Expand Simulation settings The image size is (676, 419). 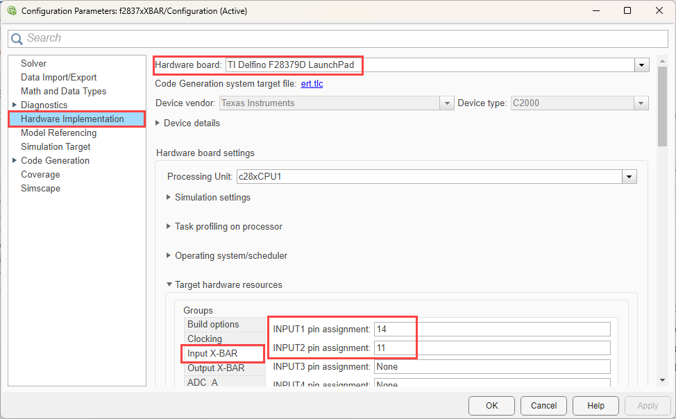[x=169, y=198]
